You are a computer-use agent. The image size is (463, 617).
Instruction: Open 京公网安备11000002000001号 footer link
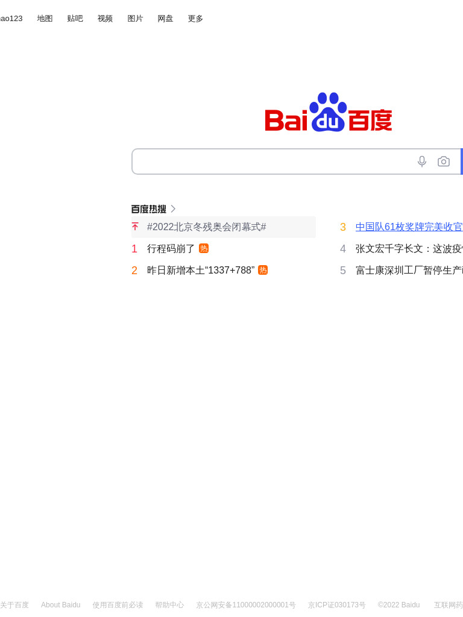246,605
